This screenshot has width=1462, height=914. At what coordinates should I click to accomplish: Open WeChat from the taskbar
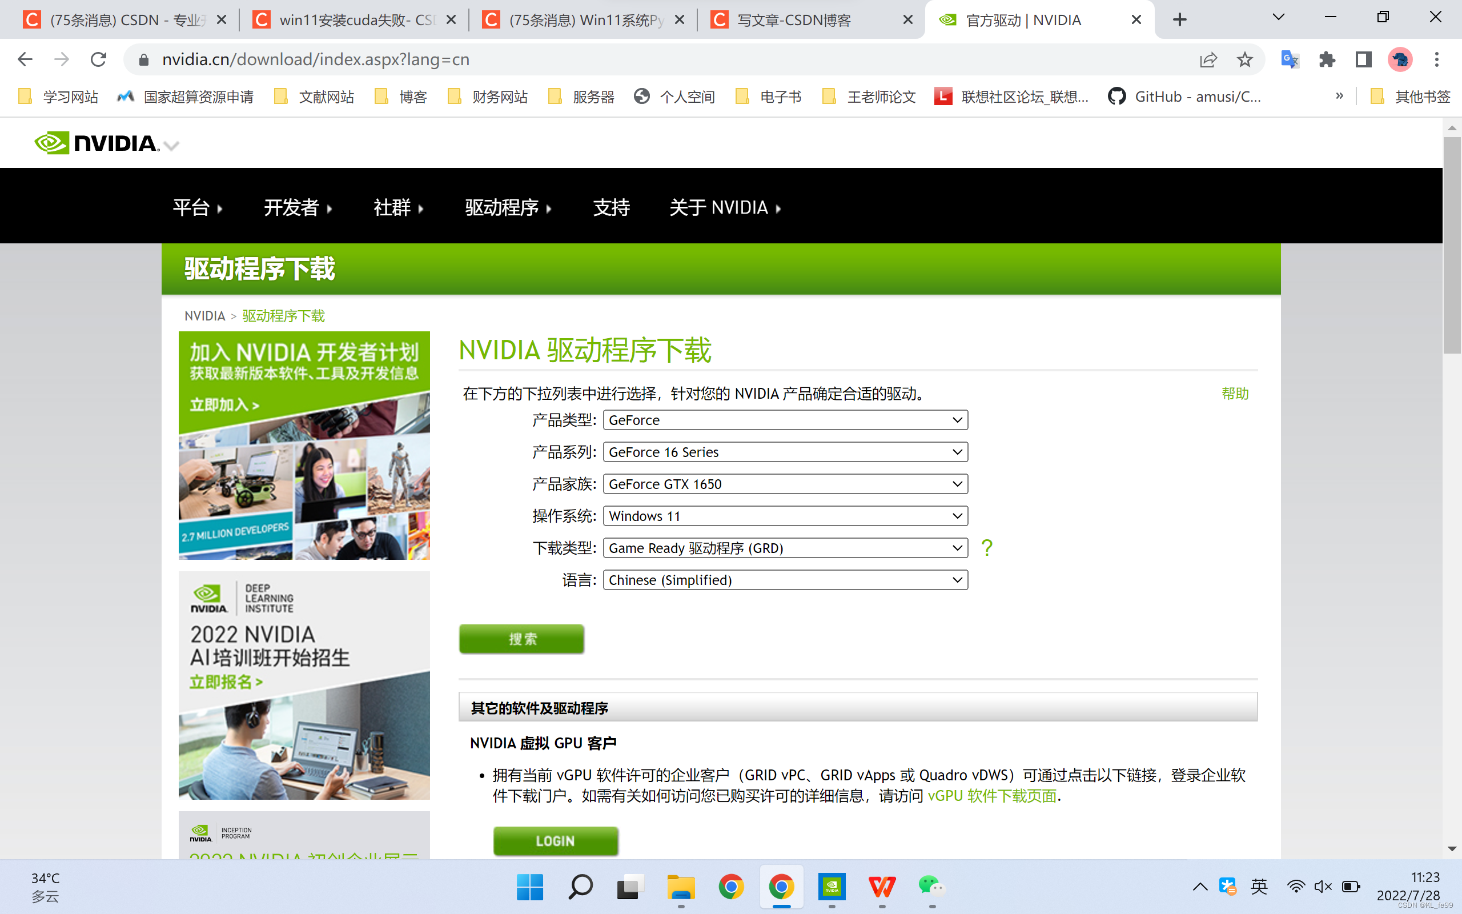click(x=931, y=887)
